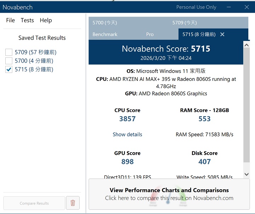
Task: Check the 5709 saved result checkbox
Action: 9,52
